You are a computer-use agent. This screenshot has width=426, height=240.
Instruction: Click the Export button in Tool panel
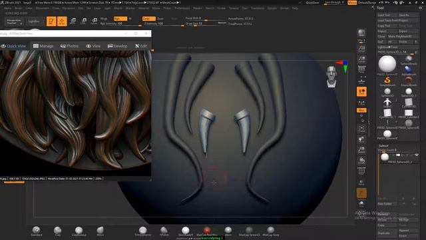pyautogui.click(x=409, y=31)
